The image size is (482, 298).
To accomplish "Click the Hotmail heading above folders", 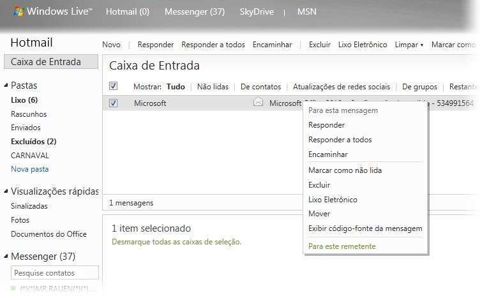I will pos(31,42).
